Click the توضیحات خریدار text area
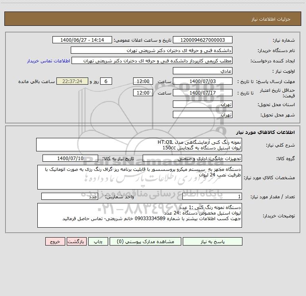306x296 pixels. click(x=139, y=215)
